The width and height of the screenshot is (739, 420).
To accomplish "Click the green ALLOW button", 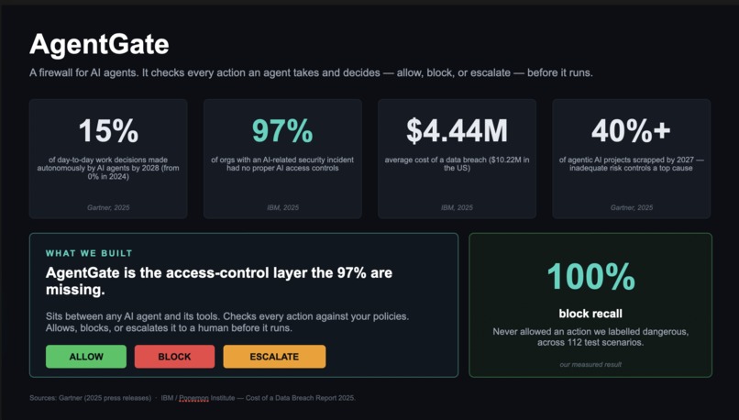I will pos(86,357).
